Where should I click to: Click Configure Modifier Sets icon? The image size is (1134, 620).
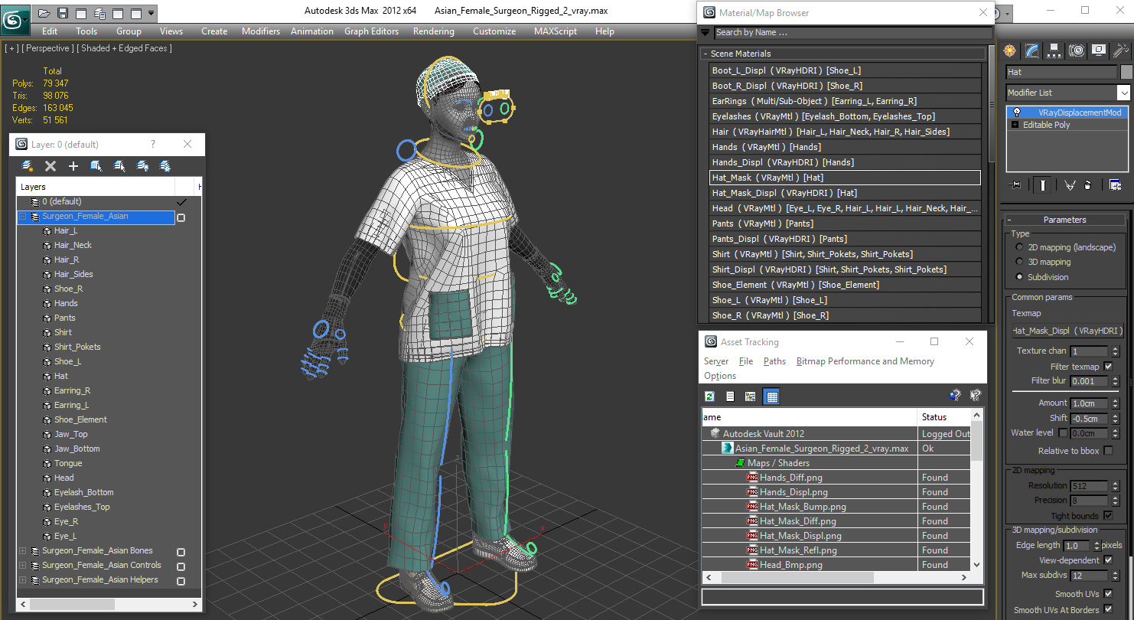pyautogui.click(x=1115, y=184)
